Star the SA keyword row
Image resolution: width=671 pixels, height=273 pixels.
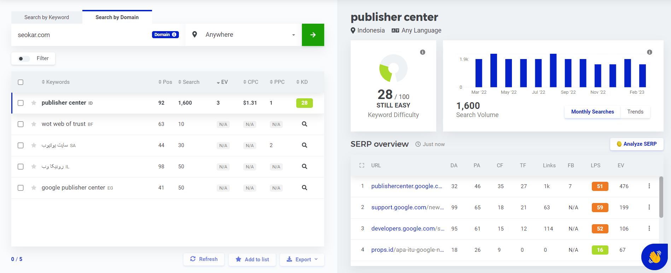[34, 145]
